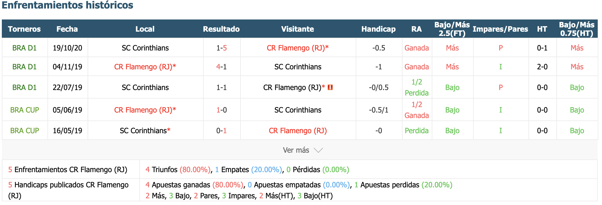Open CR Flamengo (RJ)* local on 05/06/19

pos(145,110)
